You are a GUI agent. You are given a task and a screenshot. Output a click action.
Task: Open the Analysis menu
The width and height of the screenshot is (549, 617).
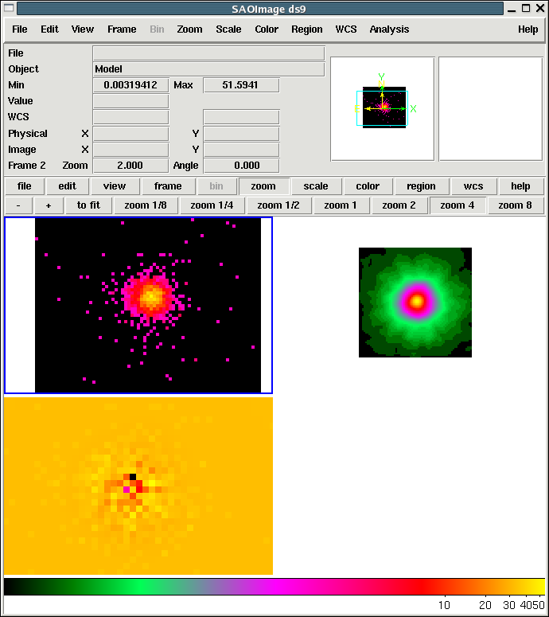389,29
